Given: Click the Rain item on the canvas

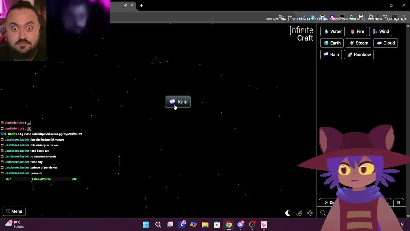Looking at the screenshot, I should coord(178,102).
